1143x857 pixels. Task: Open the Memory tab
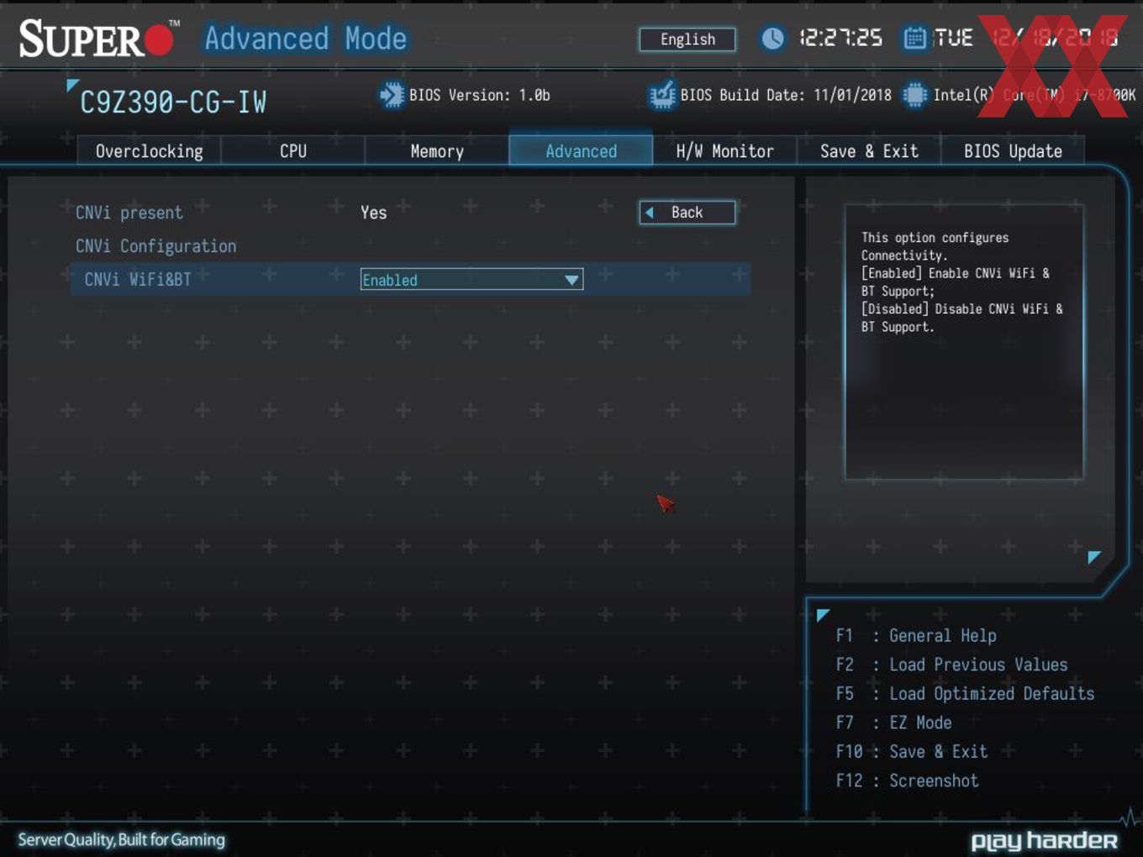[437, 151]
